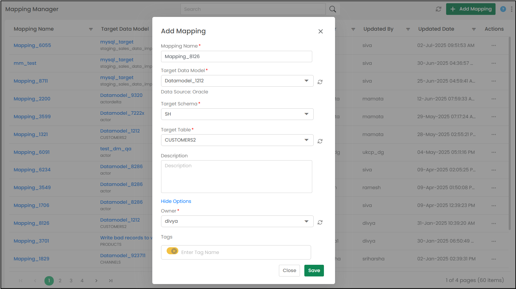This screenshot has width=516, height=289.
Task: Open the Owner dropdown showing divya
Action: click(306, 221)
